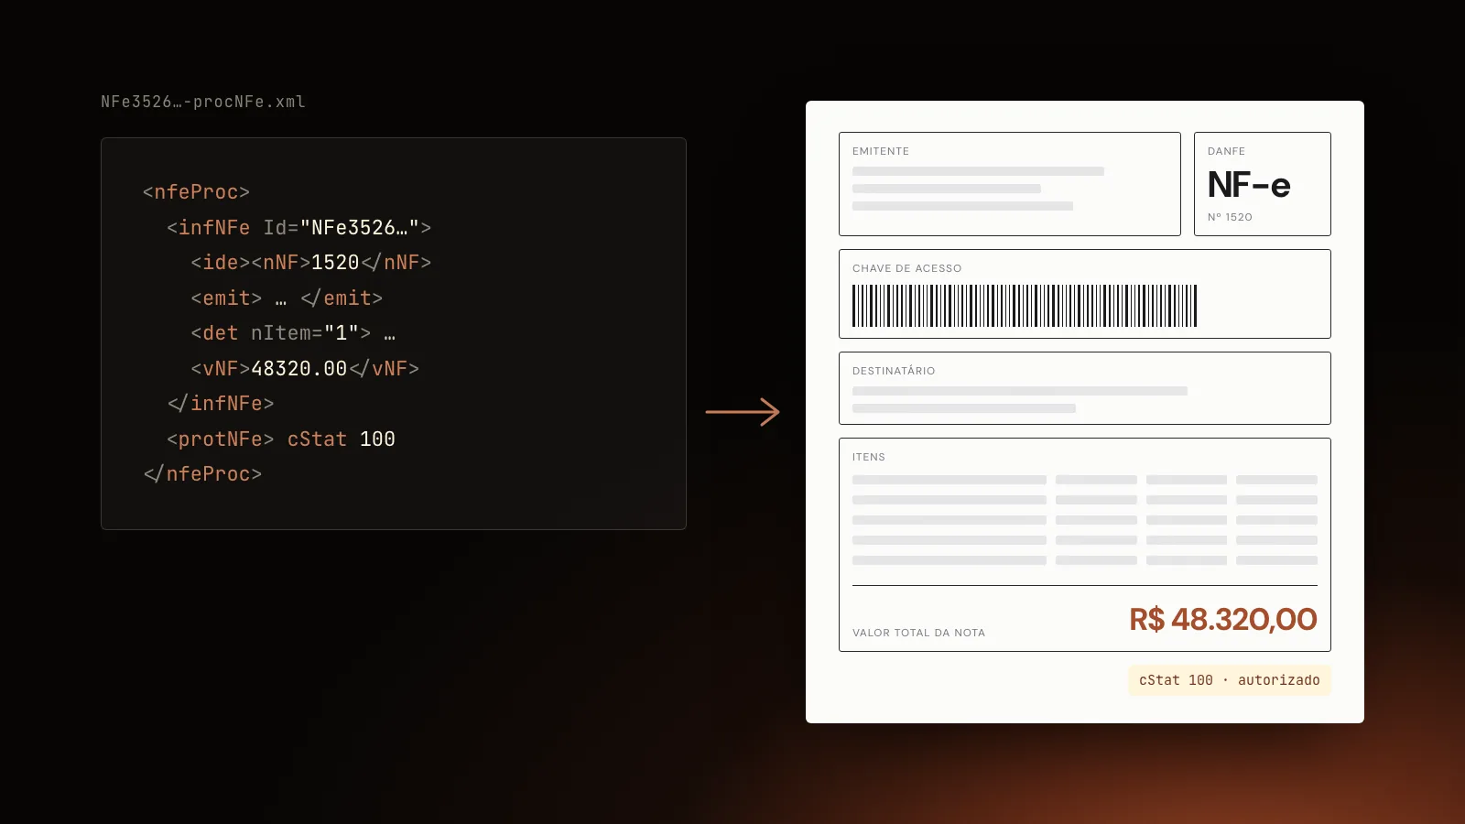Click the EMITENTE label on the invoice

881,151
